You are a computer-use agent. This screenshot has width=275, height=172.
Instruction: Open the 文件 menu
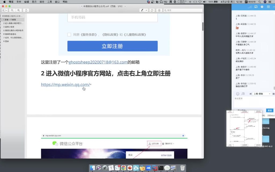pos(19,2)
